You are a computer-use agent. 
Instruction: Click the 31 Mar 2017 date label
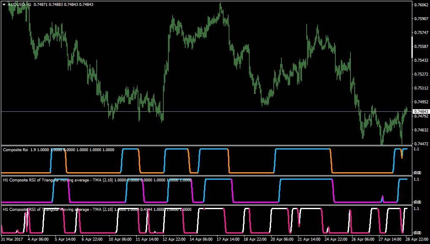[x=13, y=239]
